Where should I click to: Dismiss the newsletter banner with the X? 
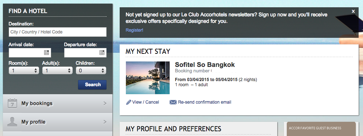point(353,11)
